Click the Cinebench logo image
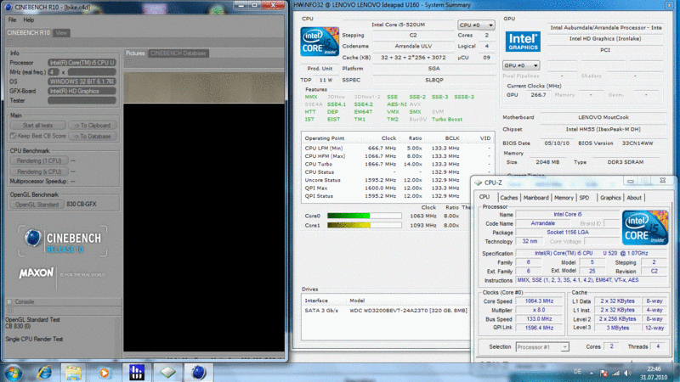Screen dimensions: 680x382 click(x=62, y=242)
